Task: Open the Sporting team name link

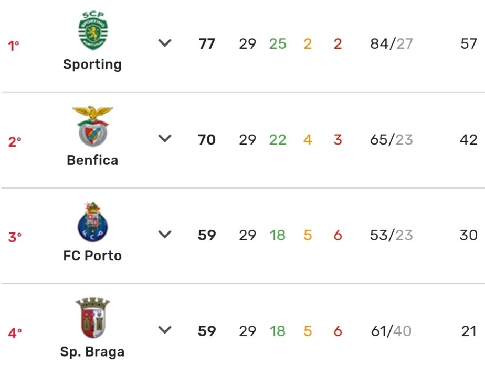Action: click(x=92, y=64)
